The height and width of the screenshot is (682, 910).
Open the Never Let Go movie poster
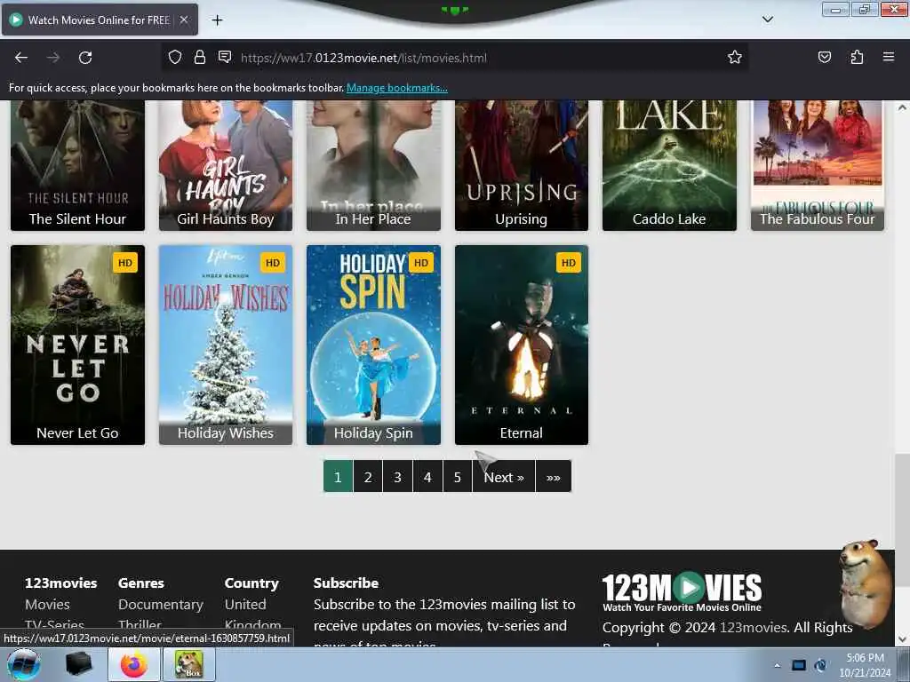coord(78,345)
